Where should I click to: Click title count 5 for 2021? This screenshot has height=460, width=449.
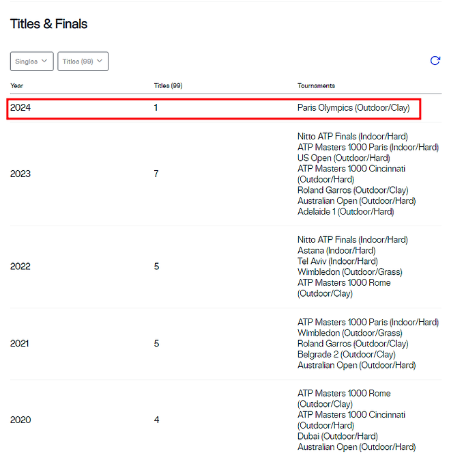pyautogui.click(x=157, y=344)
